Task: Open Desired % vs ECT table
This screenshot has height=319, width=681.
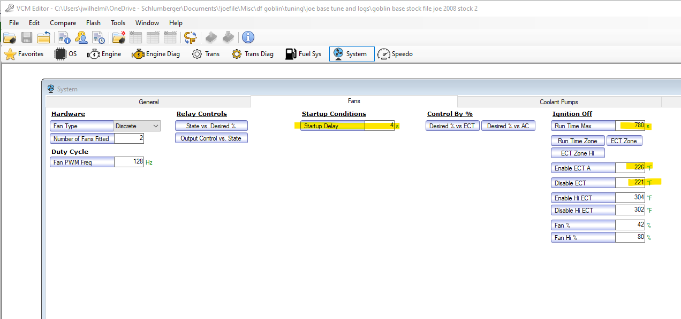Action: [x=452, y=126]
